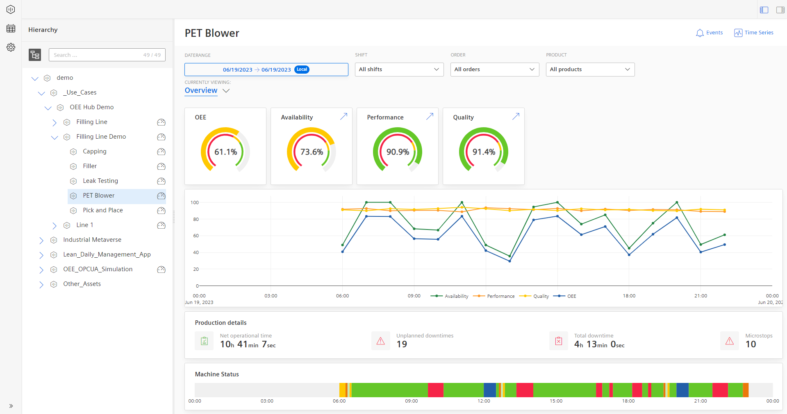
Task: Open the home logo icon in sidebar
Action: pyautogui.click(x=11, y=9)
